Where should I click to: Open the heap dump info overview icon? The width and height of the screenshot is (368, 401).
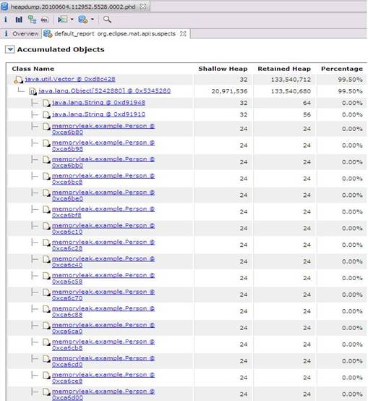pyautogui.click(x=6, y=20)
